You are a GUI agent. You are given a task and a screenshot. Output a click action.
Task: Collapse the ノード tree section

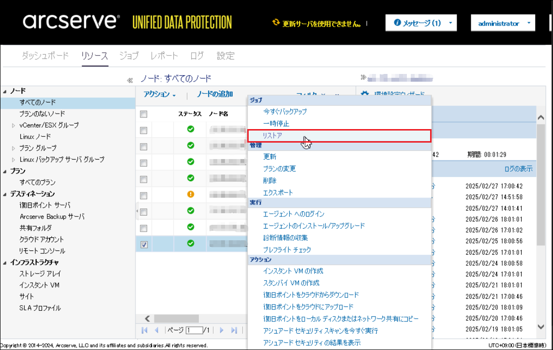point(4,91)
